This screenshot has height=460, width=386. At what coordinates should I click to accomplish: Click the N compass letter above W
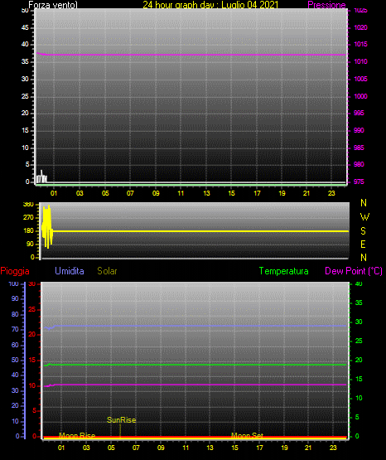(x=364, y=203)
